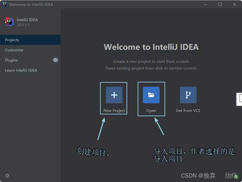Open the Plugins tab
This screenshot has width=242, height=182.
coord(30,60)
